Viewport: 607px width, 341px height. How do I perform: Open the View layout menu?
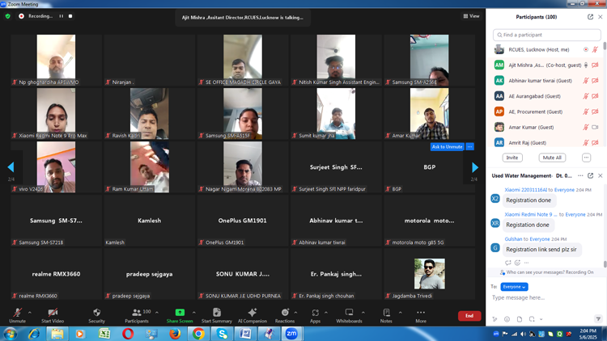[x=472, y=16]
